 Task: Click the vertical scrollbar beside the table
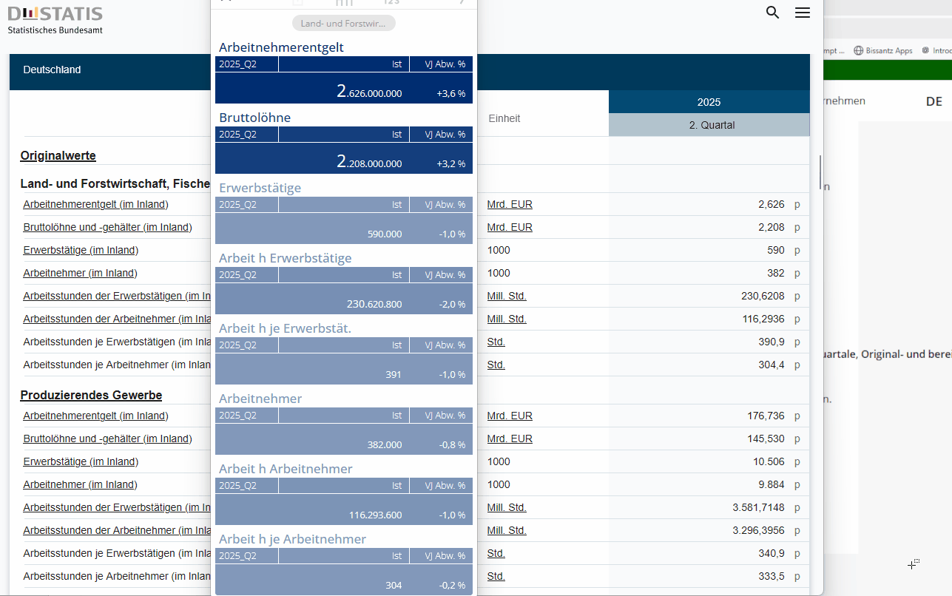point(820,172)
